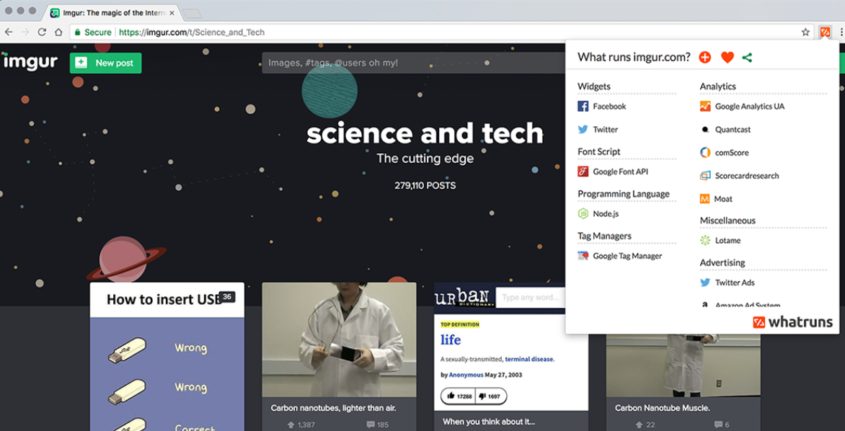
Task: Click the orange plus icon in WhatRuns popup
Action: tap(705, 57)
